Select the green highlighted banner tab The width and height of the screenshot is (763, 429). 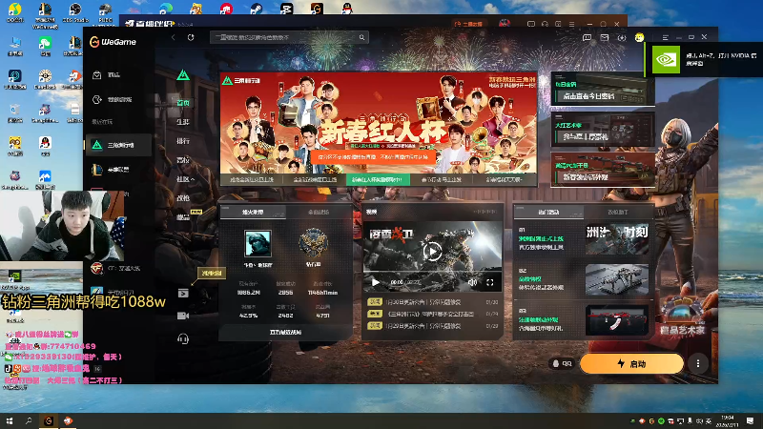(x=378, y=179)
